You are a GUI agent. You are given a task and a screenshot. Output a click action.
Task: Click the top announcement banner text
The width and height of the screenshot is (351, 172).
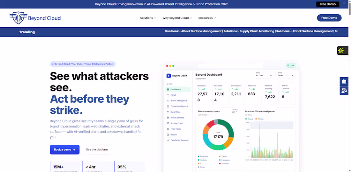[162, 4]
